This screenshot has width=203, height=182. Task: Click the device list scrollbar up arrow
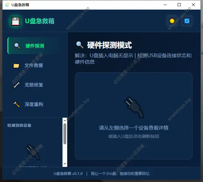click(65, 120)
